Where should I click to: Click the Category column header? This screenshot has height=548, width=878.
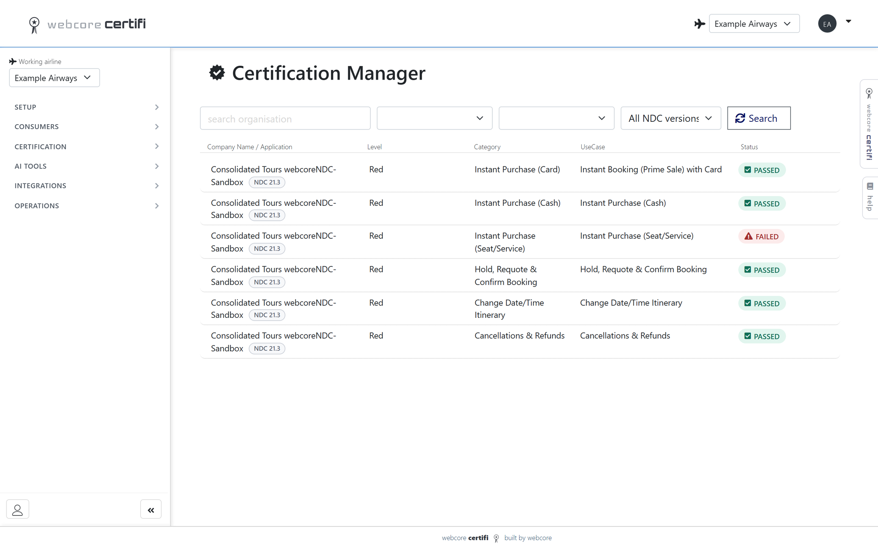[487, 147]
